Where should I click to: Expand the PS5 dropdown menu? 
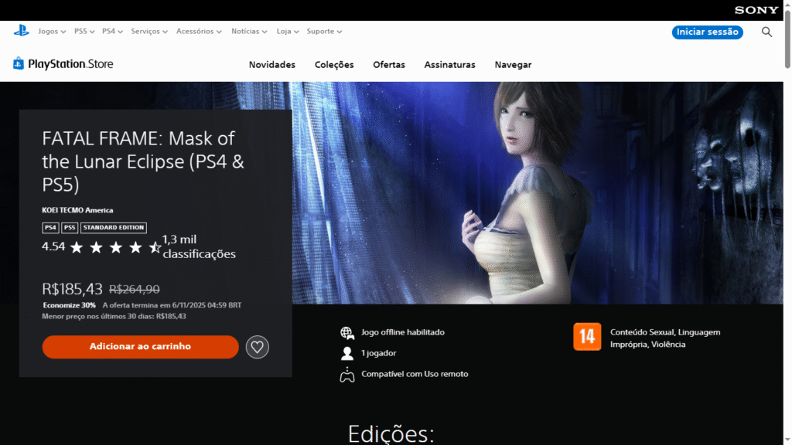(x=84, y=32)
